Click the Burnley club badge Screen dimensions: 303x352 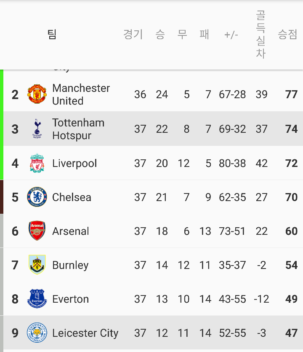[37, 265]
